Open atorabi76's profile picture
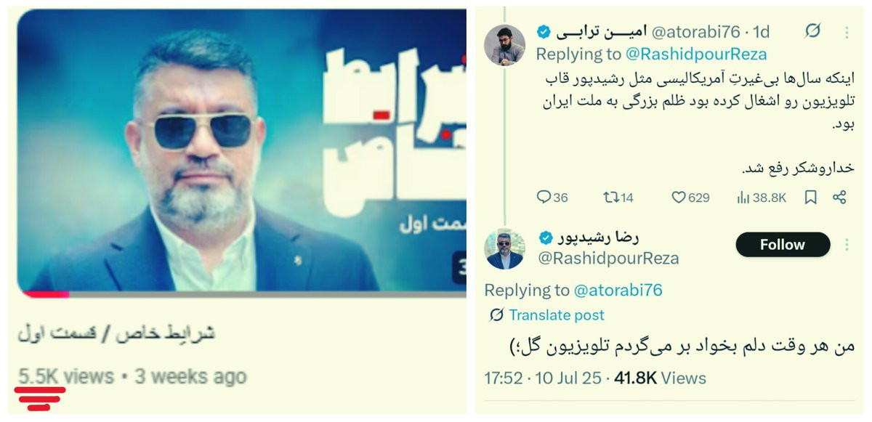The image size is (872, 422). (506, 45)
